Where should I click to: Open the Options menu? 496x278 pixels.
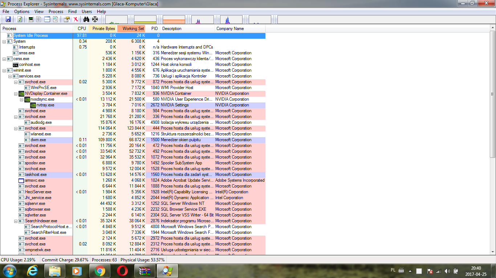[x=22, y=12]
